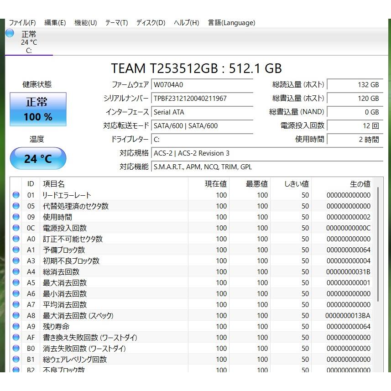Click the status orb for ID A7 row

16,304
